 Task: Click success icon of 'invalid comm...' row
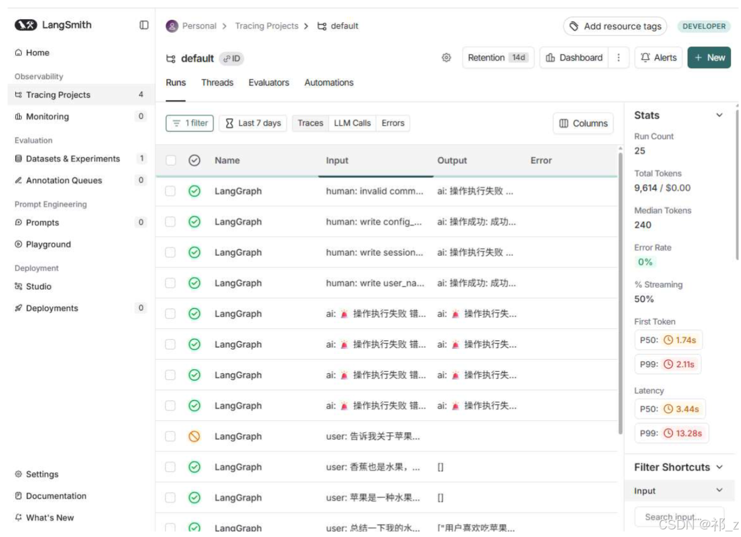pos(195,191)
